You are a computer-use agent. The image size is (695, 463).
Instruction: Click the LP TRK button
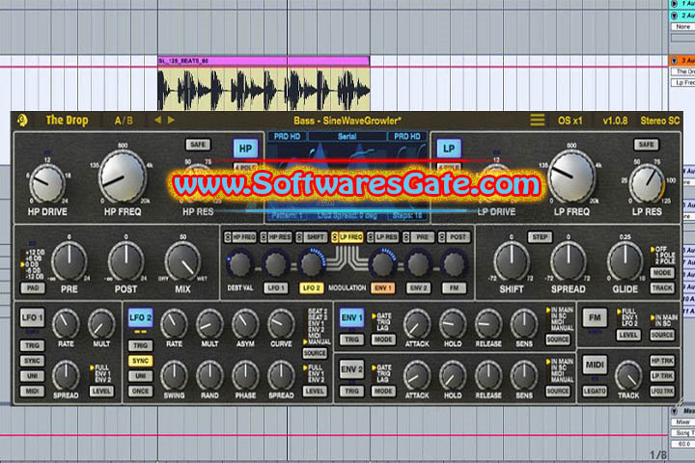point(662,376)
